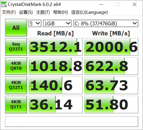Click the 4KiB Q1T1 write result 51.80

111,105
